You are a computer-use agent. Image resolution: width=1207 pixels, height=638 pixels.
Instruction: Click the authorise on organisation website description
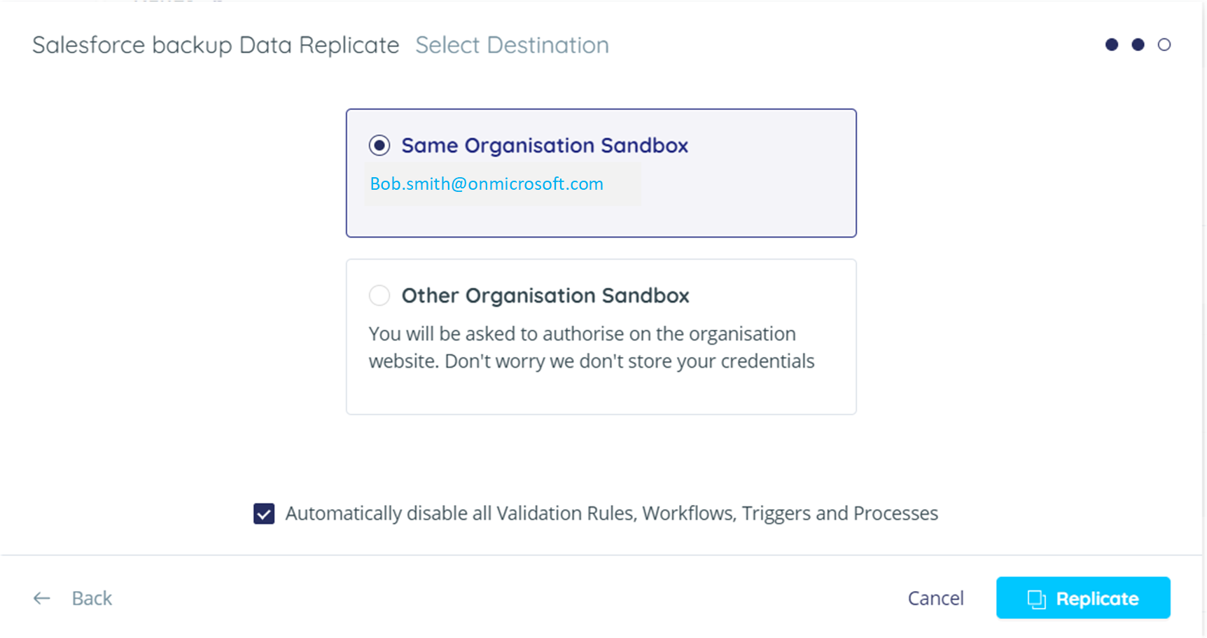coord(592,347)
